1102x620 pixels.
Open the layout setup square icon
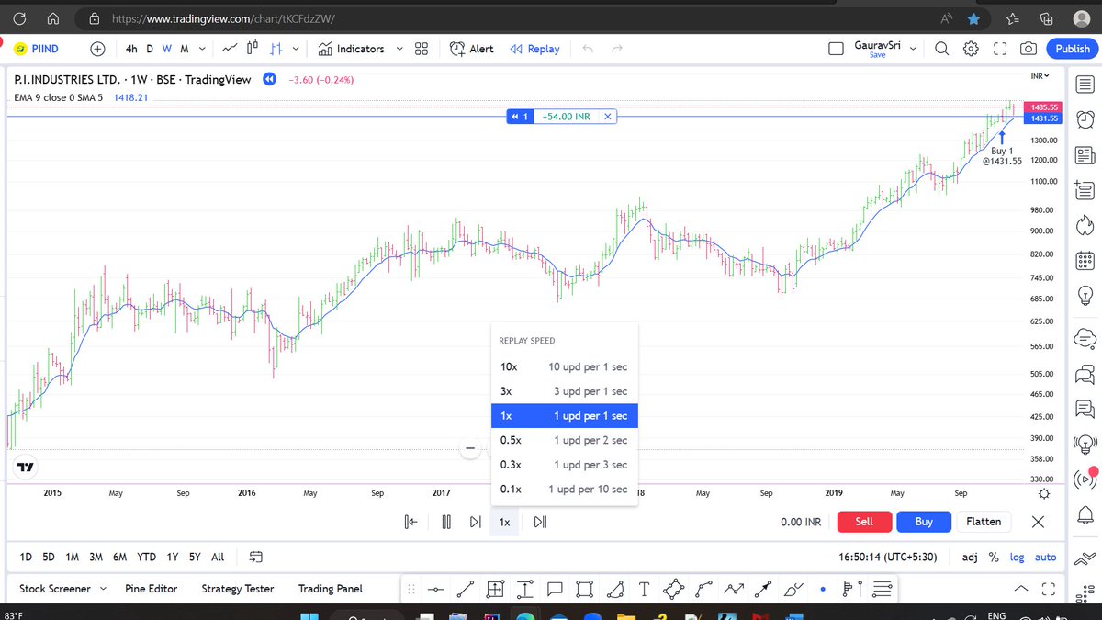(836, 49)
